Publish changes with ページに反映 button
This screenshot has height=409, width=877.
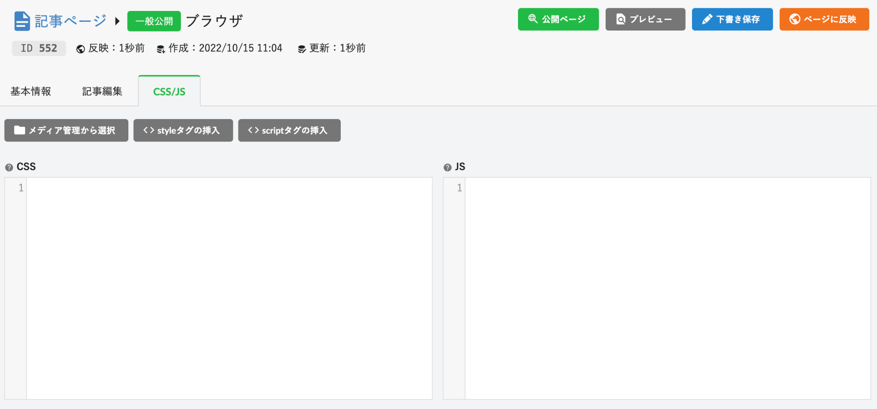[824, 19]
